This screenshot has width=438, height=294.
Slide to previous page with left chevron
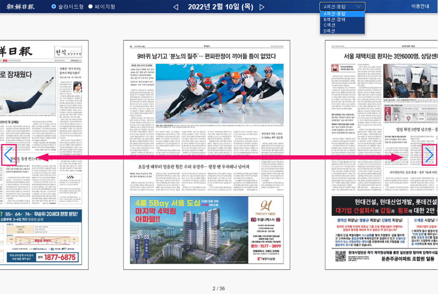pyautogui.click(x=9, y=155)
